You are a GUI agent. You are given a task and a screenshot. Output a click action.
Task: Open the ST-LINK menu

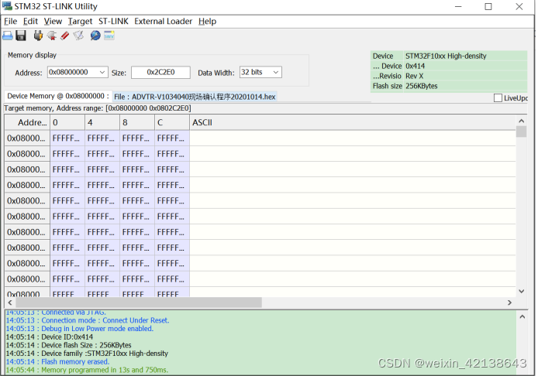tap(113, 21)
